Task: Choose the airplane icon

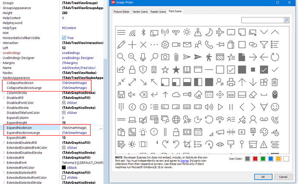Action: (220, 32)
